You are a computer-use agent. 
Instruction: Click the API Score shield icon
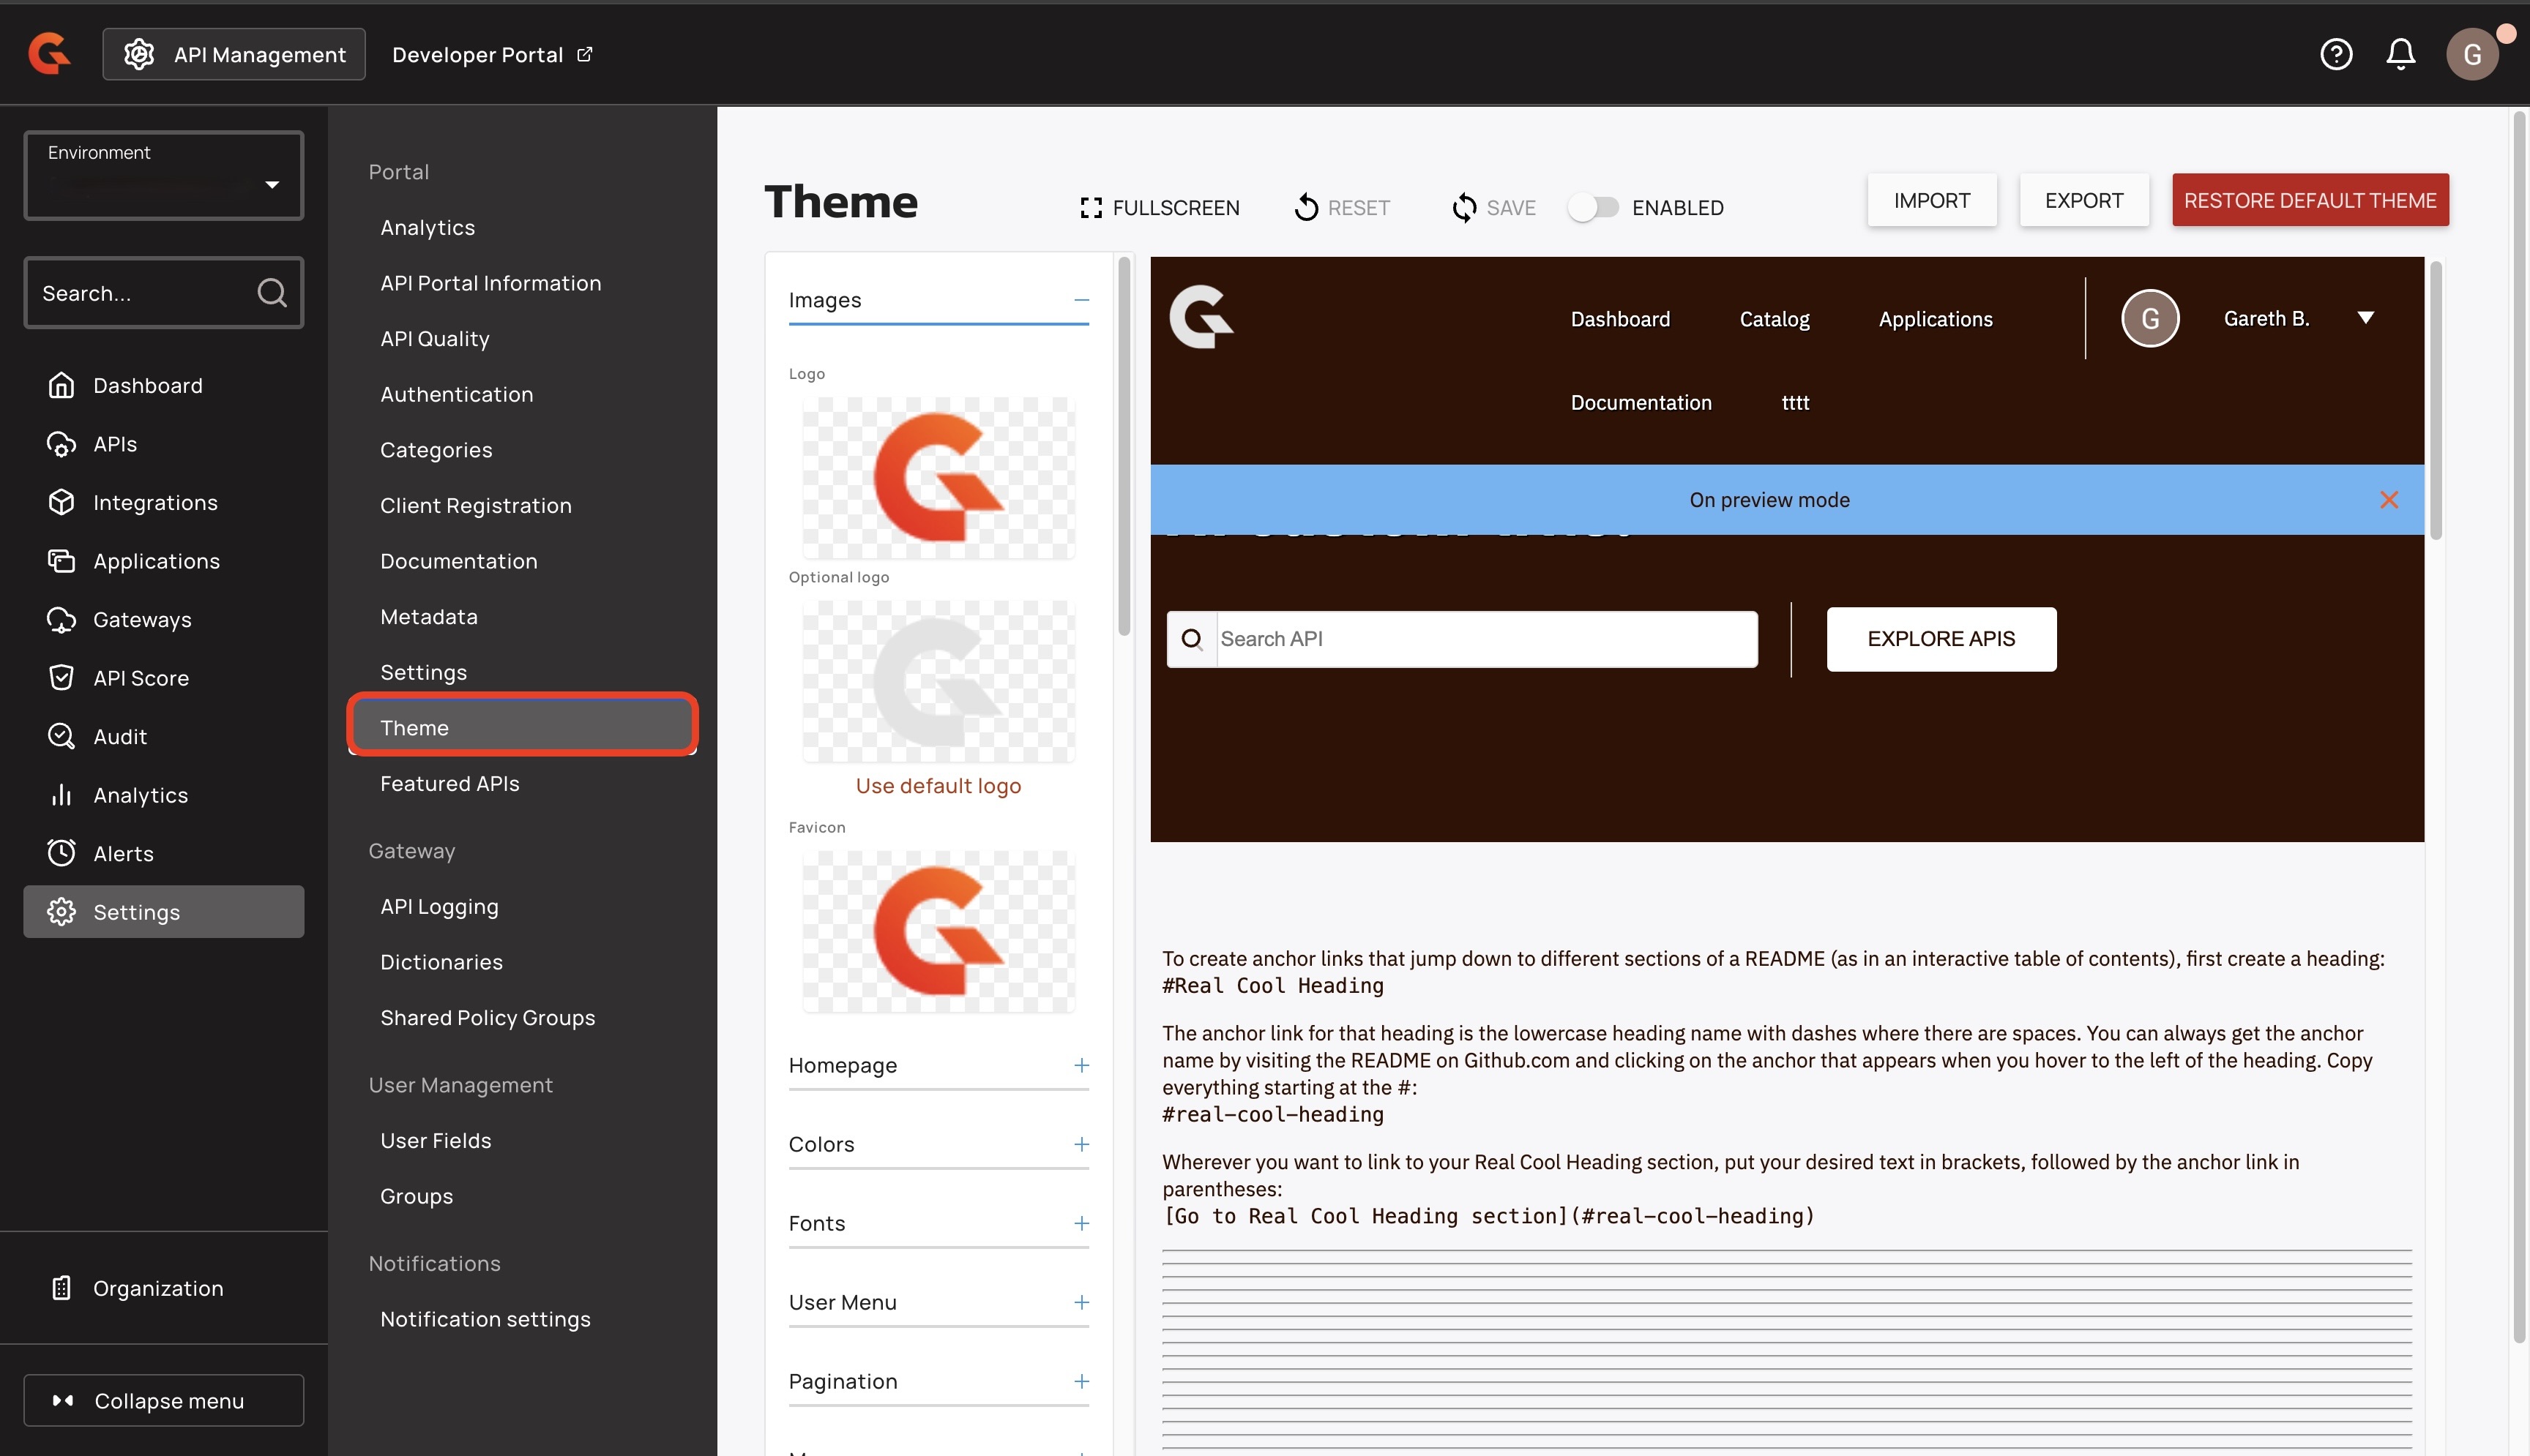(x=61, y=678)
